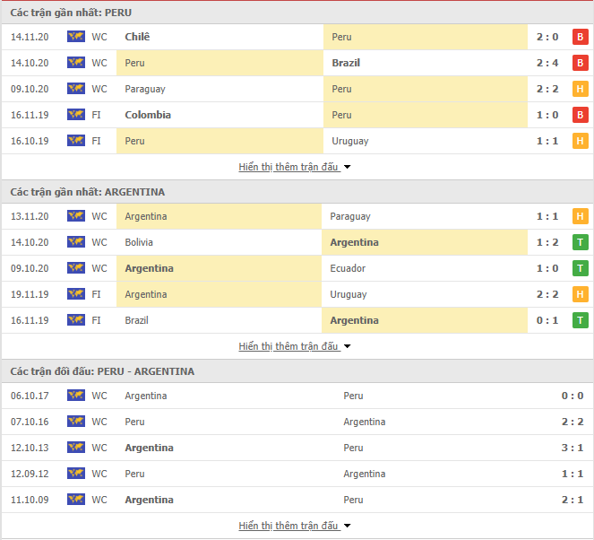Click red B badge on Colombia–Peru row
The image size is (594, 540).
click(580, 115)
